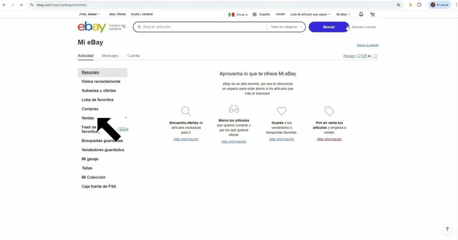The width and height of the screenshot is (458, 240).
Task: Click the browser profile 'En pausa' chip
Action: pos(440,4)
